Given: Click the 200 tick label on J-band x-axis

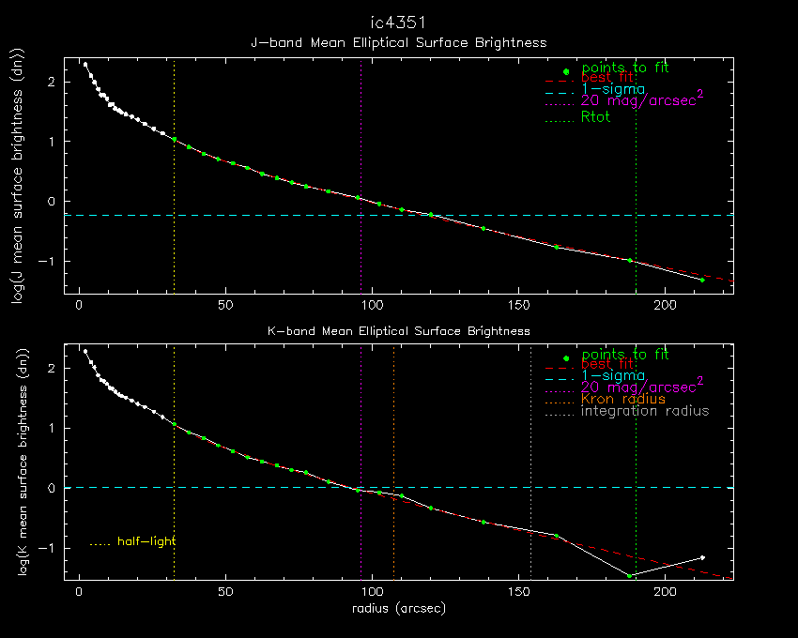Looking at the screenshot, I should coord(666,306).
